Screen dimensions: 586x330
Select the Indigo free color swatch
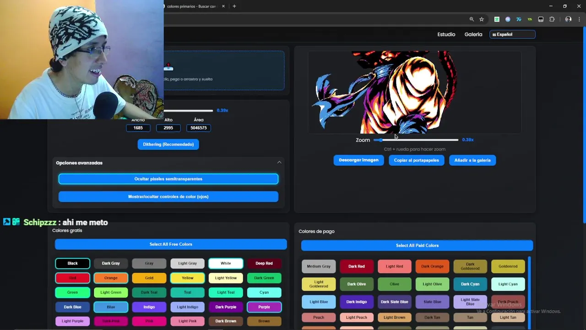tap(149, 307)
